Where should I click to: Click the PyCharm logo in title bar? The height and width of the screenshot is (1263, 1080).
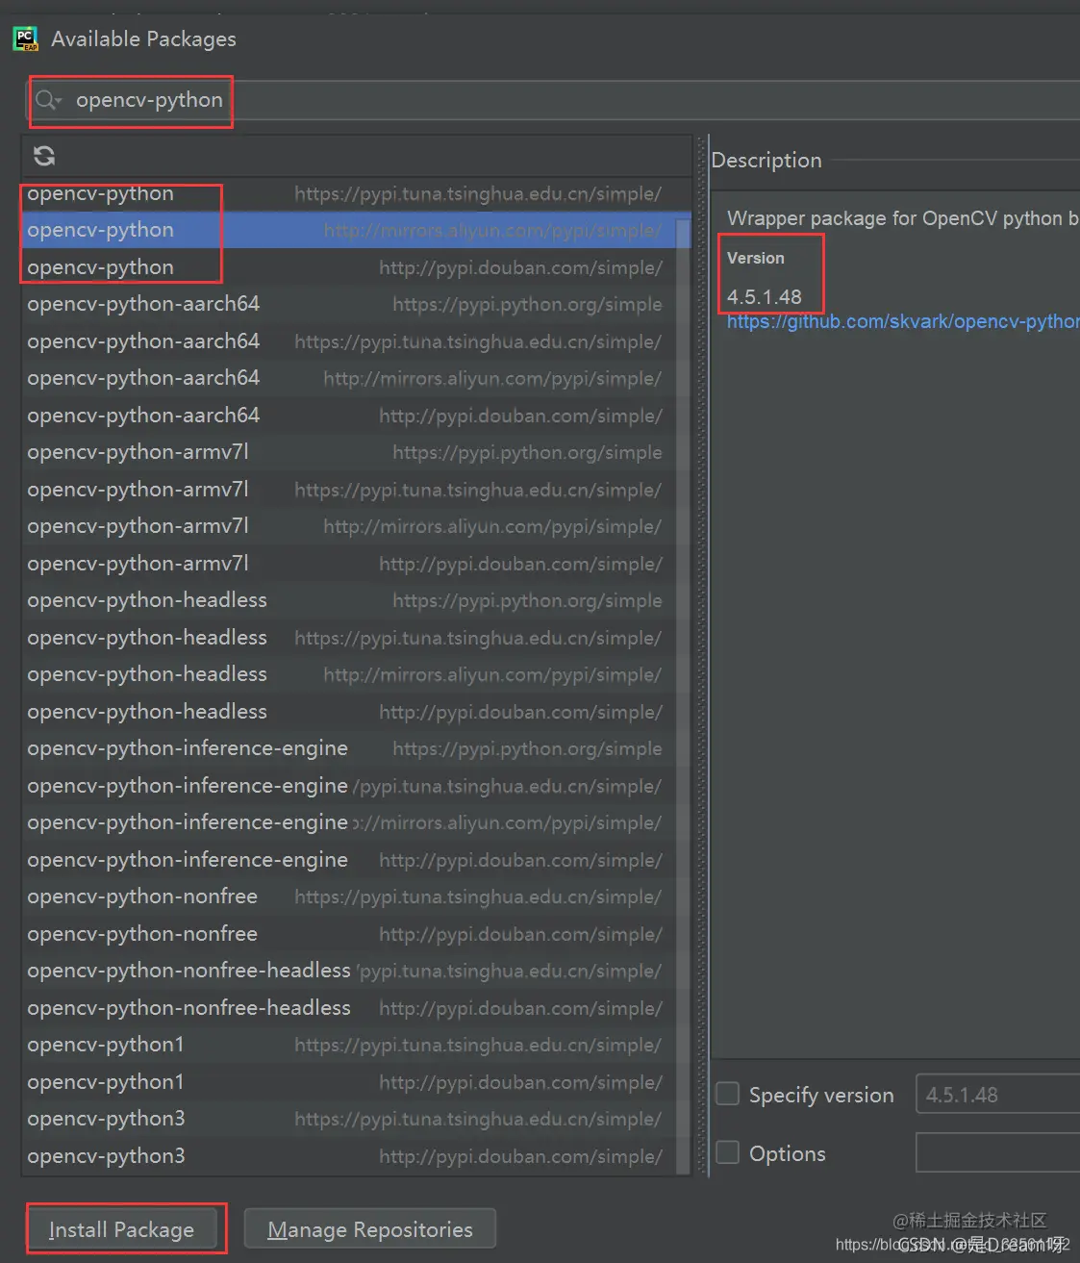tap(25, 39)
